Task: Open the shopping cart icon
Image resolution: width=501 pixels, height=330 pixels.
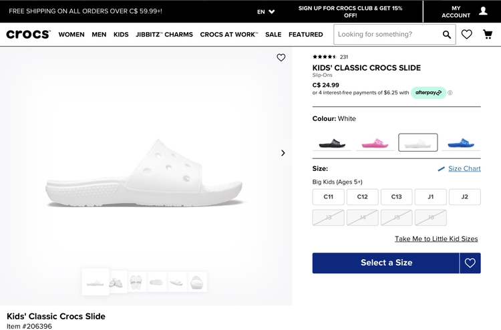Action: [488, 34]
